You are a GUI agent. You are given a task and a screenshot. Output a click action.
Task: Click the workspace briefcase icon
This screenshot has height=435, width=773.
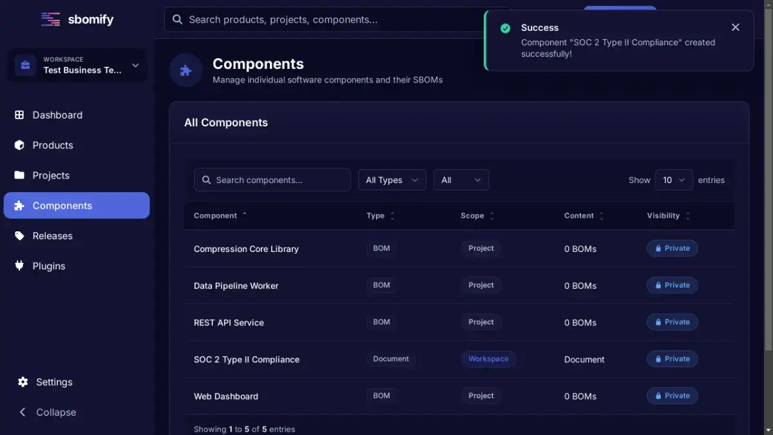(25, 65)
